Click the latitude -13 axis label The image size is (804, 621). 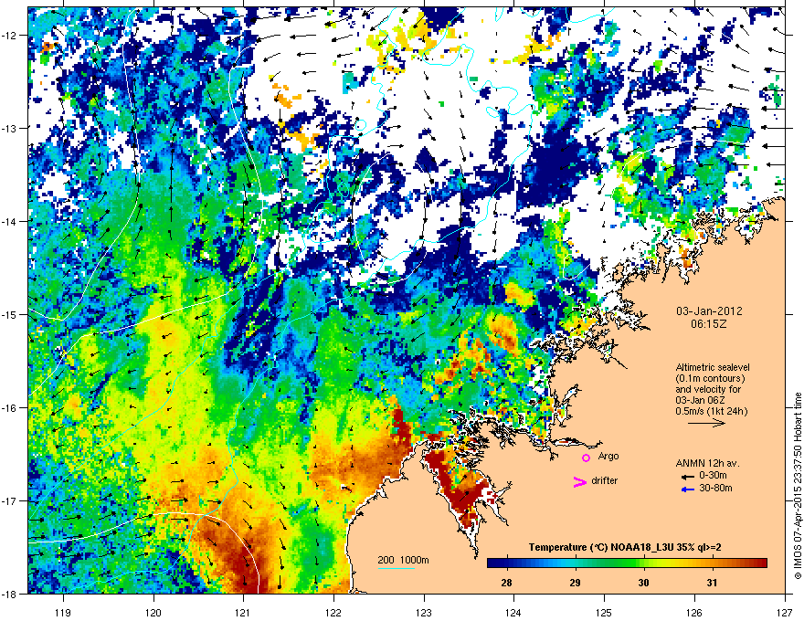(x=9, y=128)
